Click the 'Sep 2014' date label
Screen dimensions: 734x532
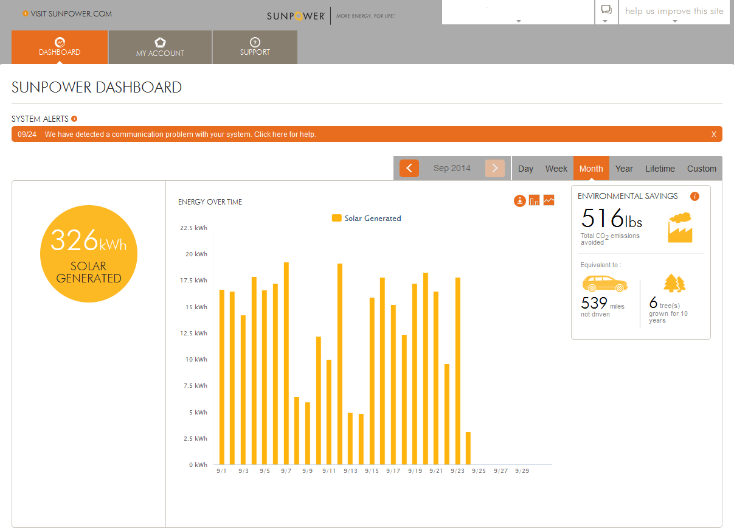pos(452,169)
